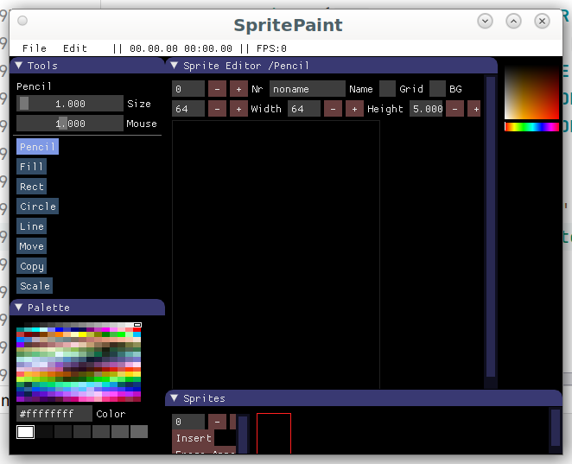Decrease the sprite Height
This screenshot has width=572, height=464.
333,109
